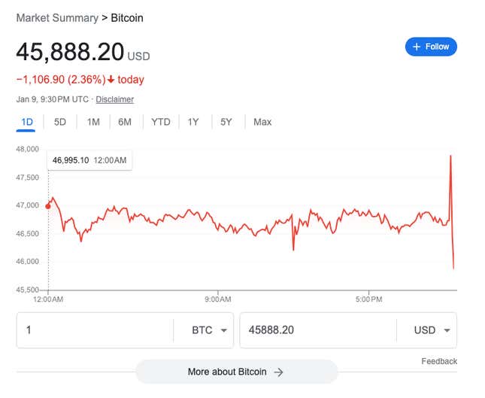The width and height of the screenshot is (485, 398).
Task: Expand the BTC currency dropdown arrow
Action: pos(224,330)
